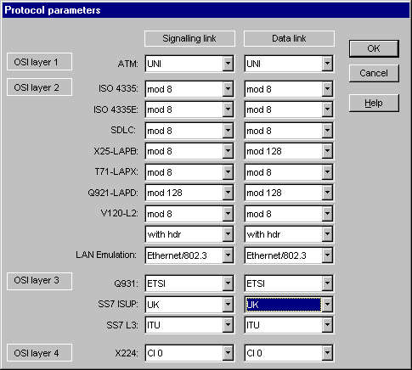The image size is (412, 370).
Task: Expand ISO 4335E Data link combo box
Action: (x=327, y=109)
